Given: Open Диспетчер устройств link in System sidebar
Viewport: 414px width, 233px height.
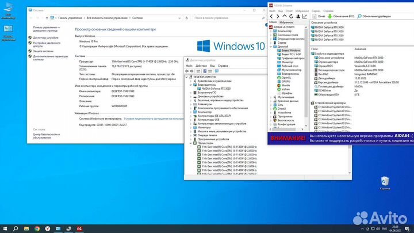Looking at the screenshot, I should click(45, 38).
